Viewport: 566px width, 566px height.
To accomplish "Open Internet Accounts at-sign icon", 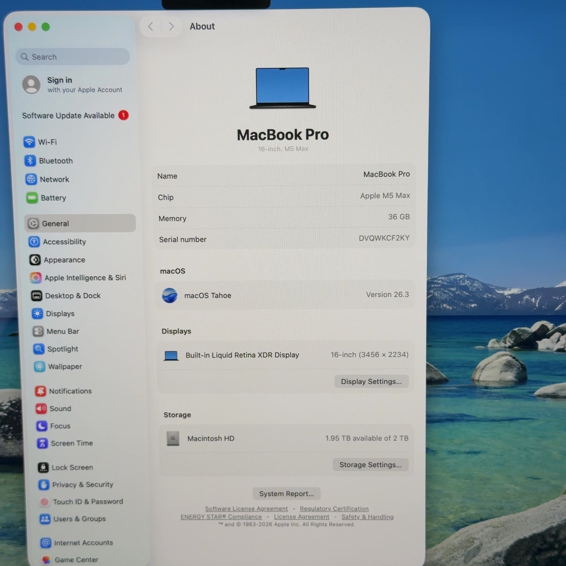I will click(x=46, y=543).
